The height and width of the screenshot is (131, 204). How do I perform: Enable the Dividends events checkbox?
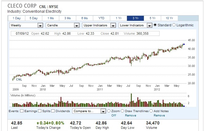coord(53,111)
